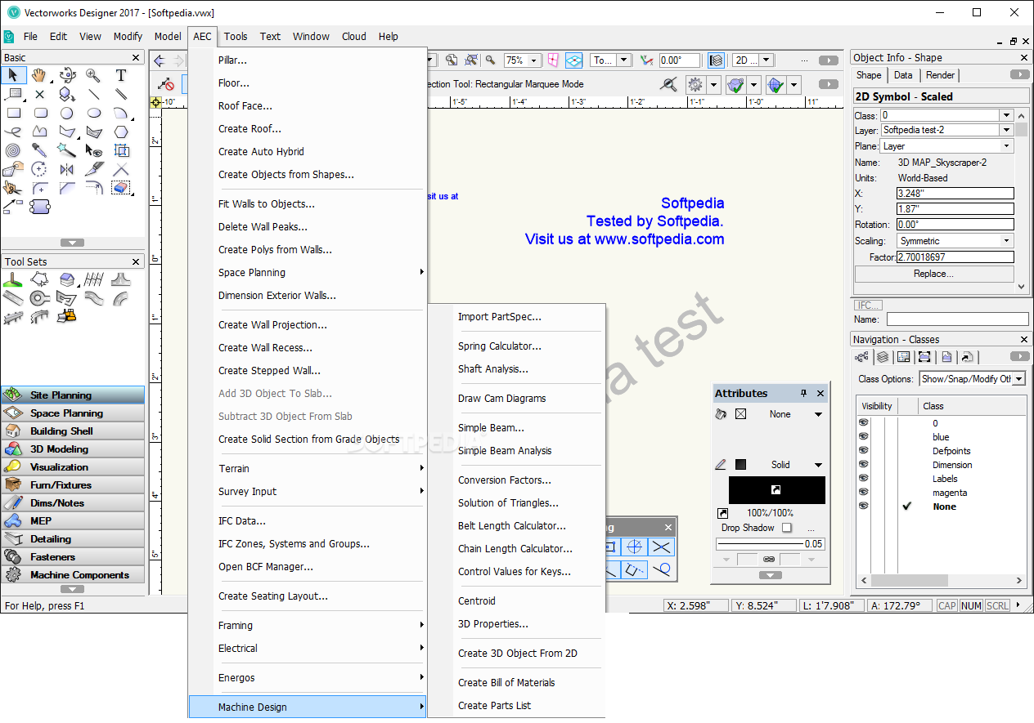
Task: Toggle visibility eye for class 0
Action: tap(864, 423)
